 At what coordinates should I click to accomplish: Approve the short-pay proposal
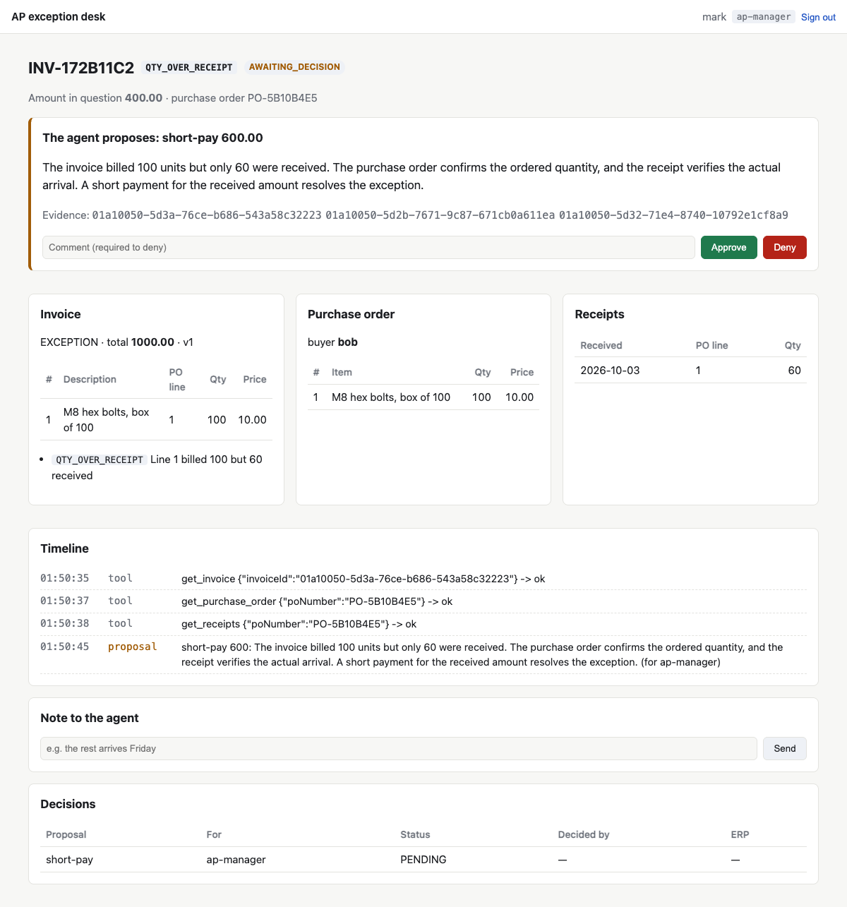point(728,248)
